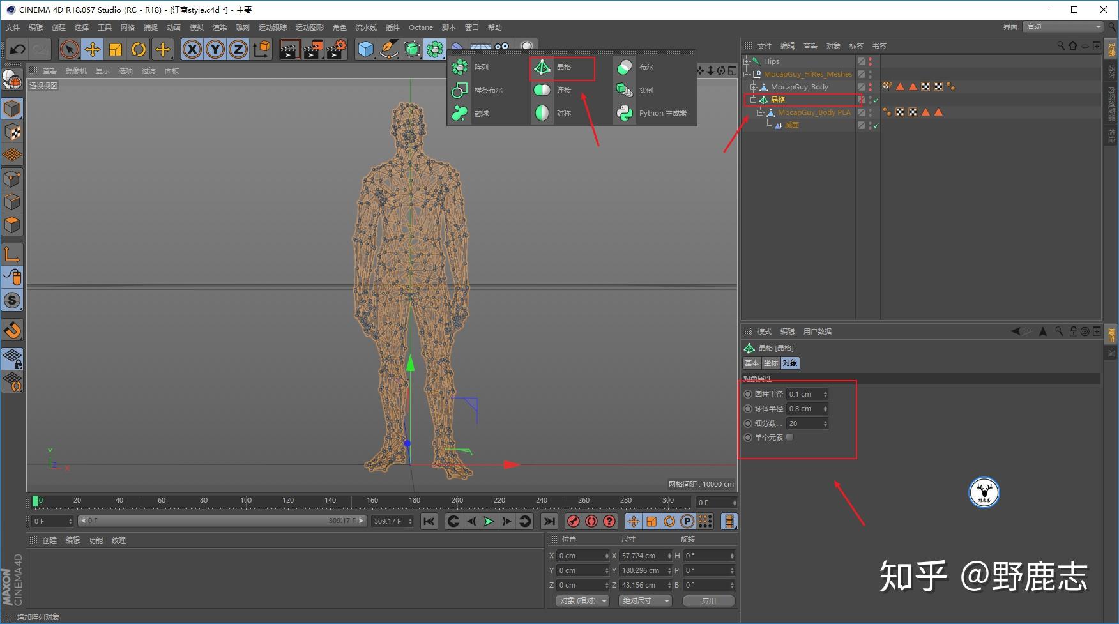Select the Rotate tool icon
The height and width of the screenshot is (624, 1119).
pos(139,49)
